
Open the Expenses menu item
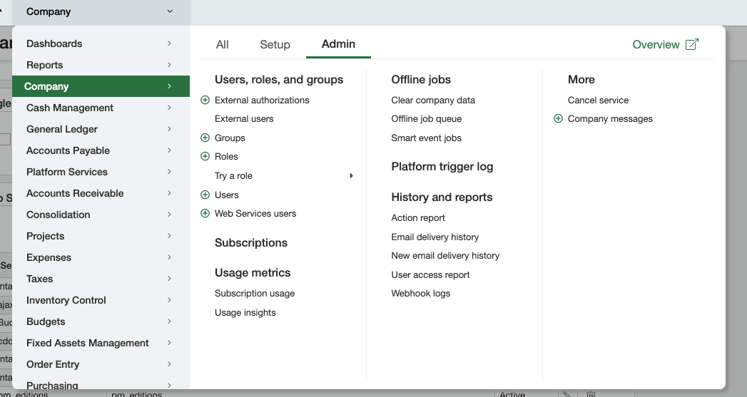[101, 257]
